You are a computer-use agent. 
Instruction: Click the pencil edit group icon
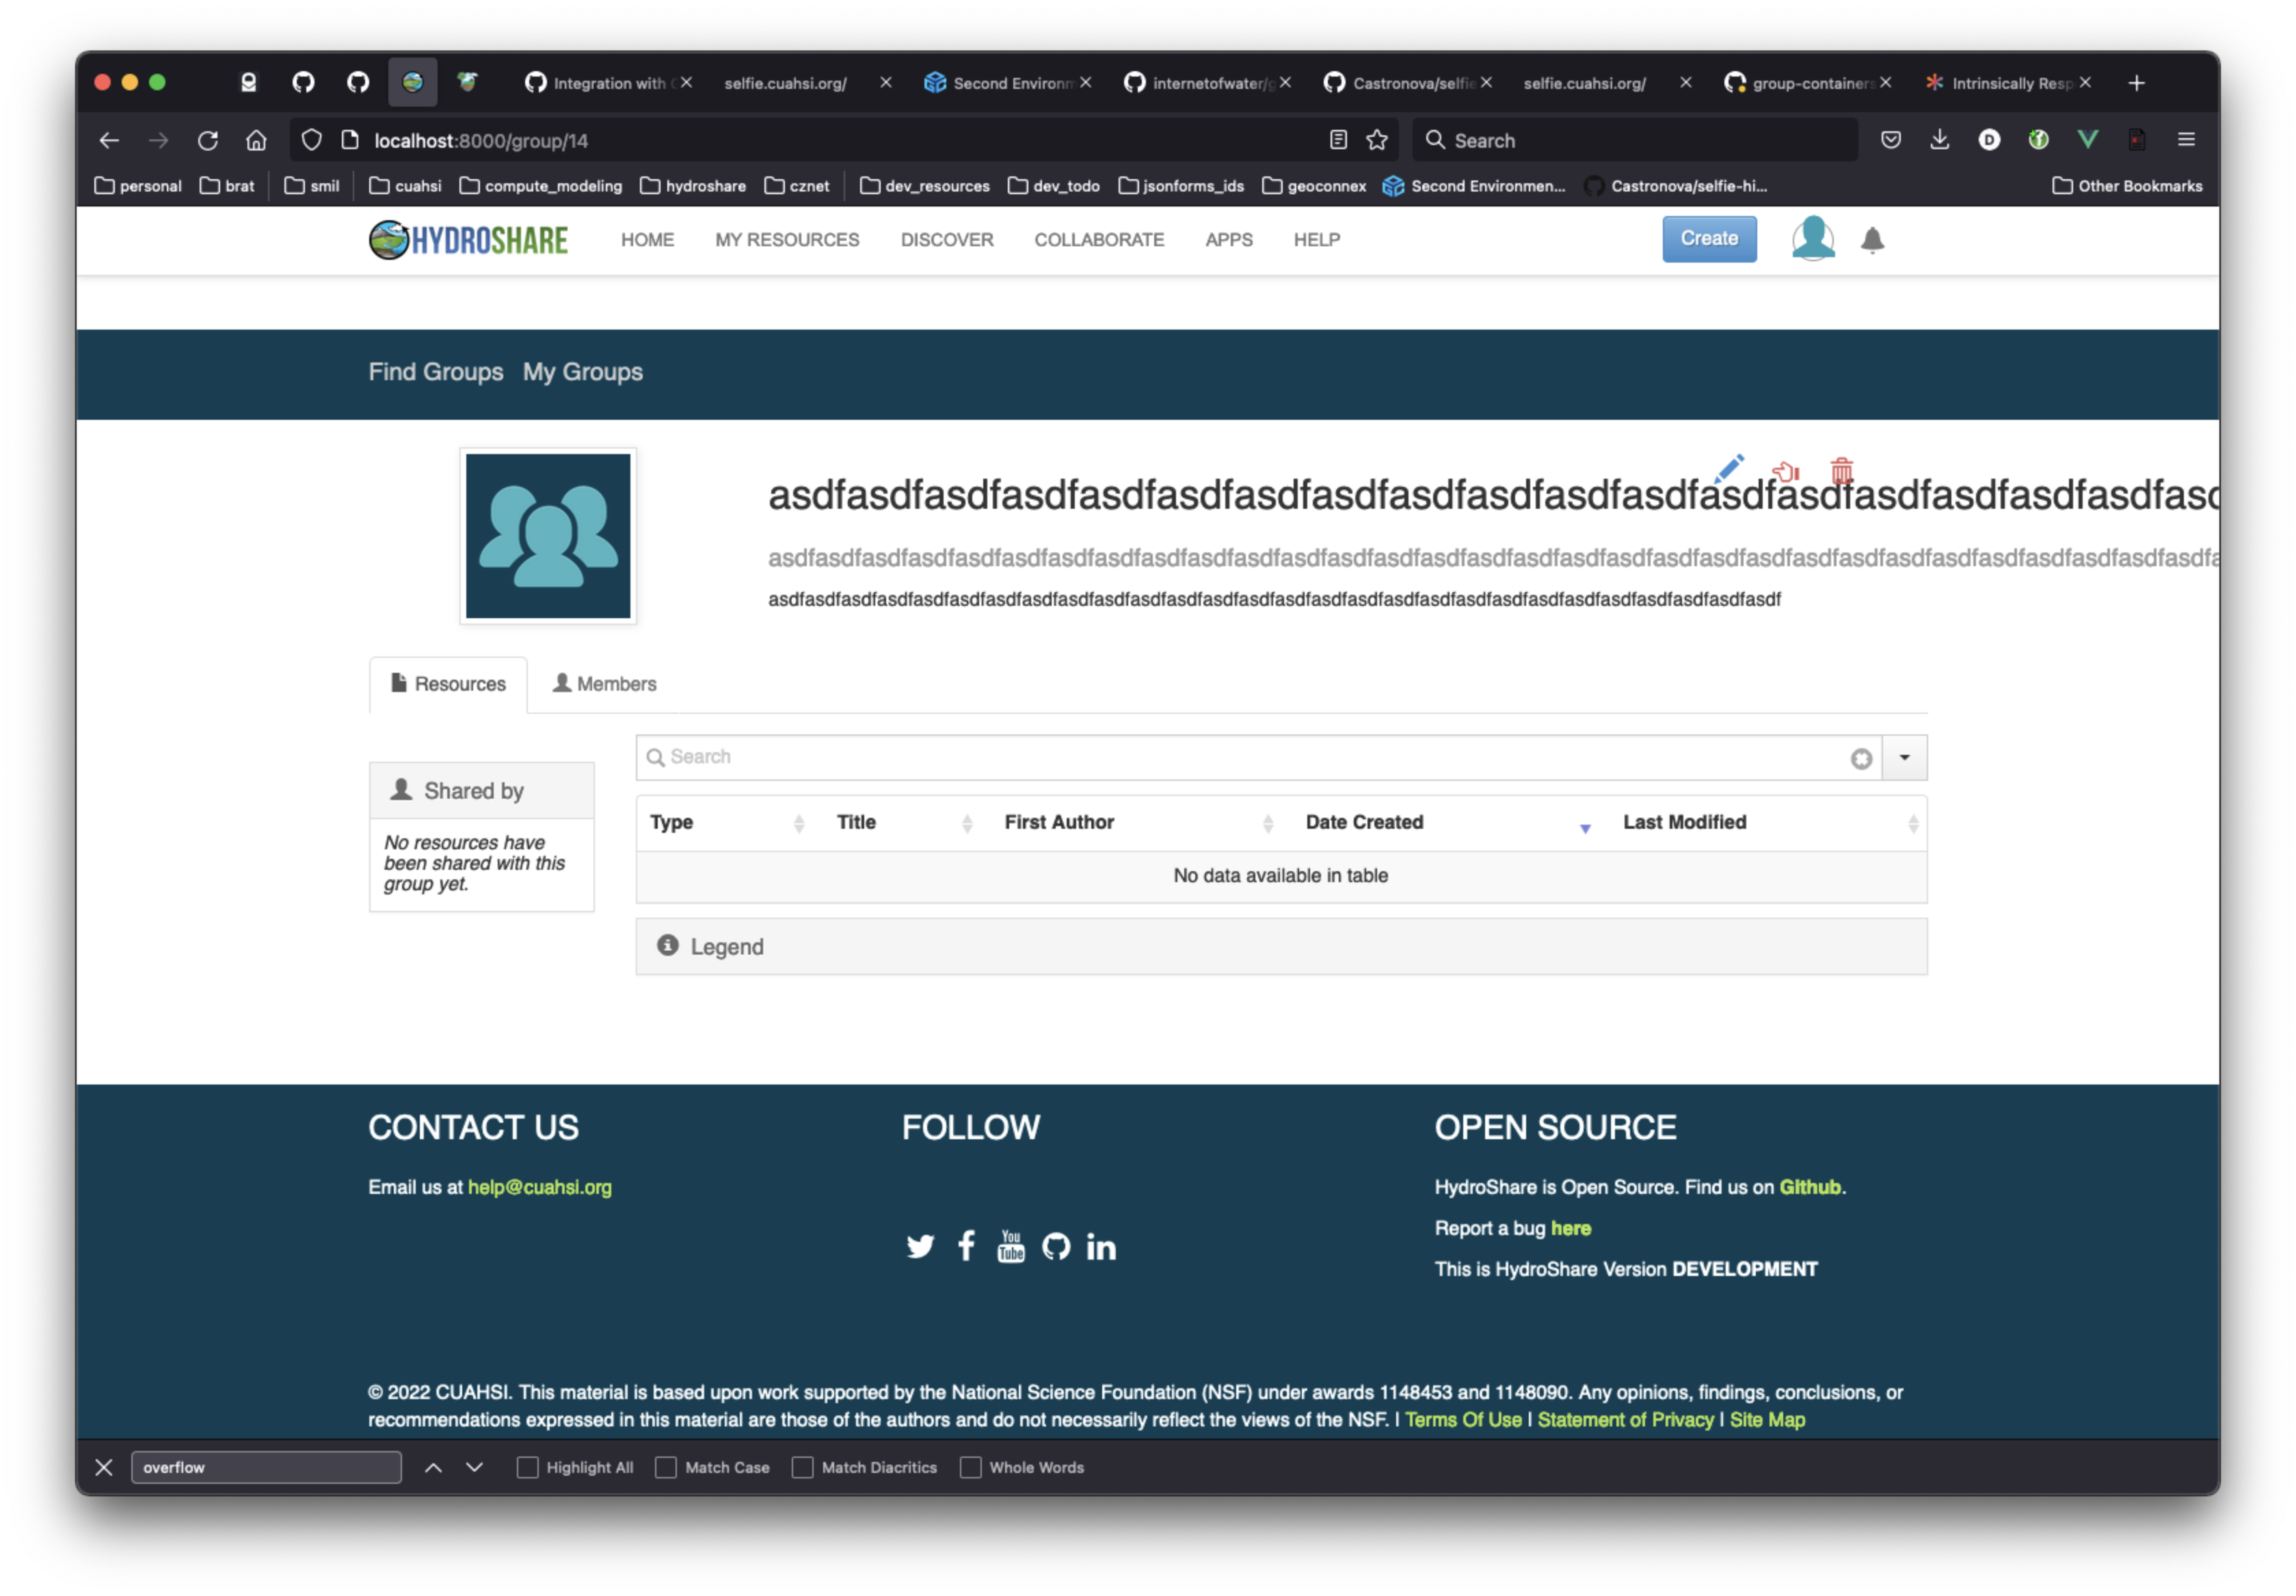(x=1729, y=467)
